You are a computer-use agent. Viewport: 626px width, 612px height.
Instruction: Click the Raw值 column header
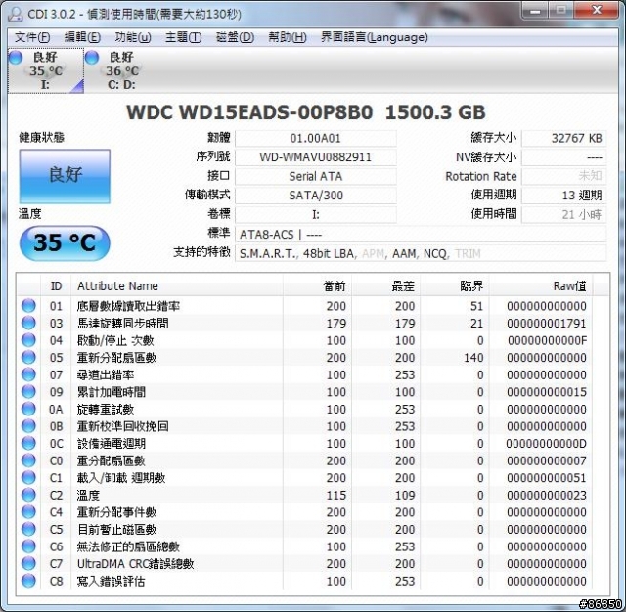tap(541, 285)
